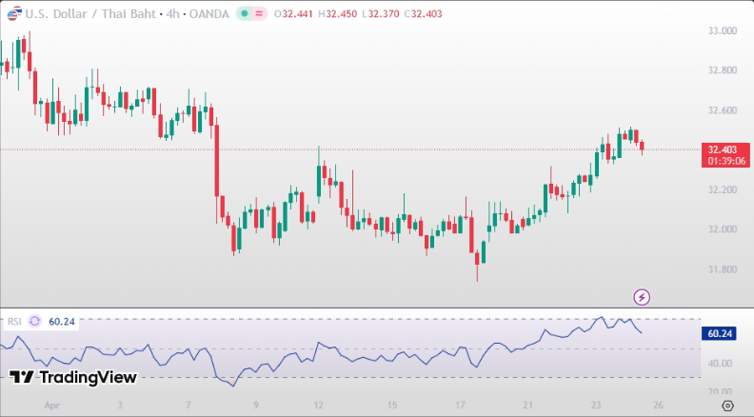
Task: Open chart settings hexagon icon
Action: click(x=727, y=406)
